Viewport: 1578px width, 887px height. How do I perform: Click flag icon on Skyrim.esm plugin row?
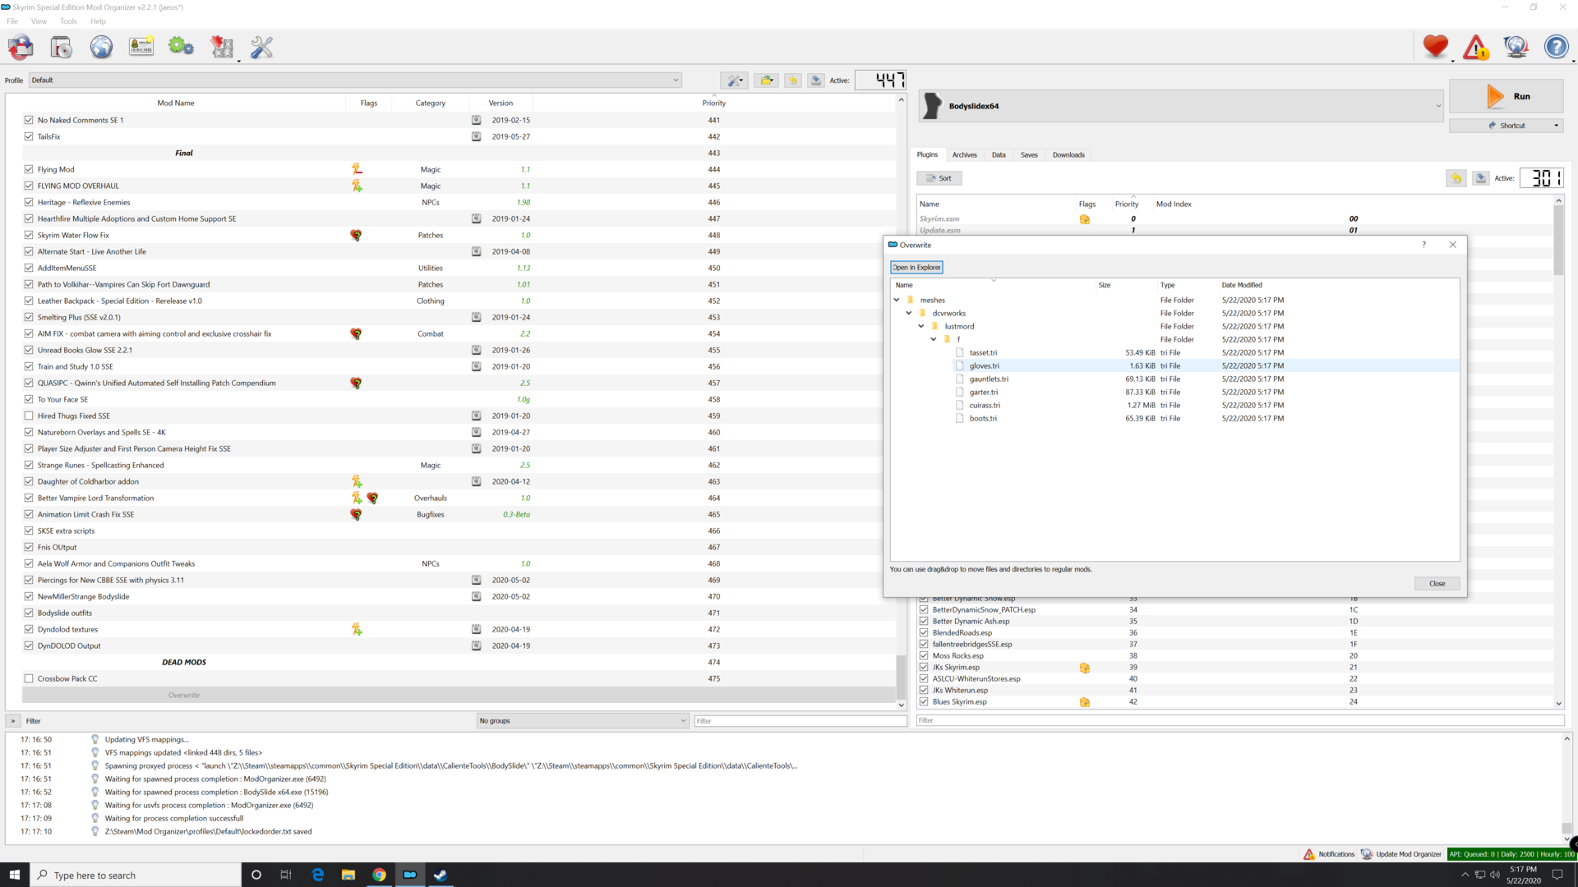[x=1085, y=219]
